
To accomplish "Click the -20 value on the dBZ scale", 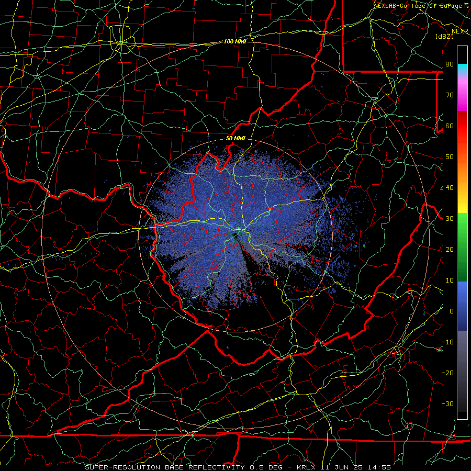I will [x=447, y=373].
